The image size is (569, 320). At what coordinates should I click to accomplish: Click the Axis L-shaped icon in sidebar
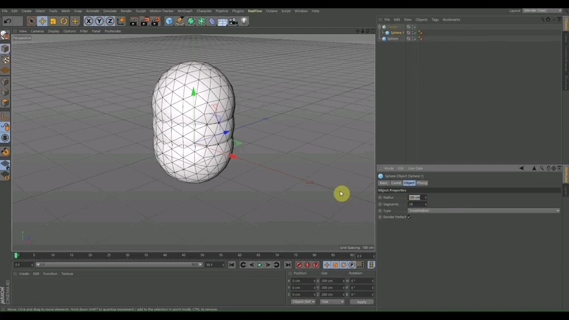5,117
